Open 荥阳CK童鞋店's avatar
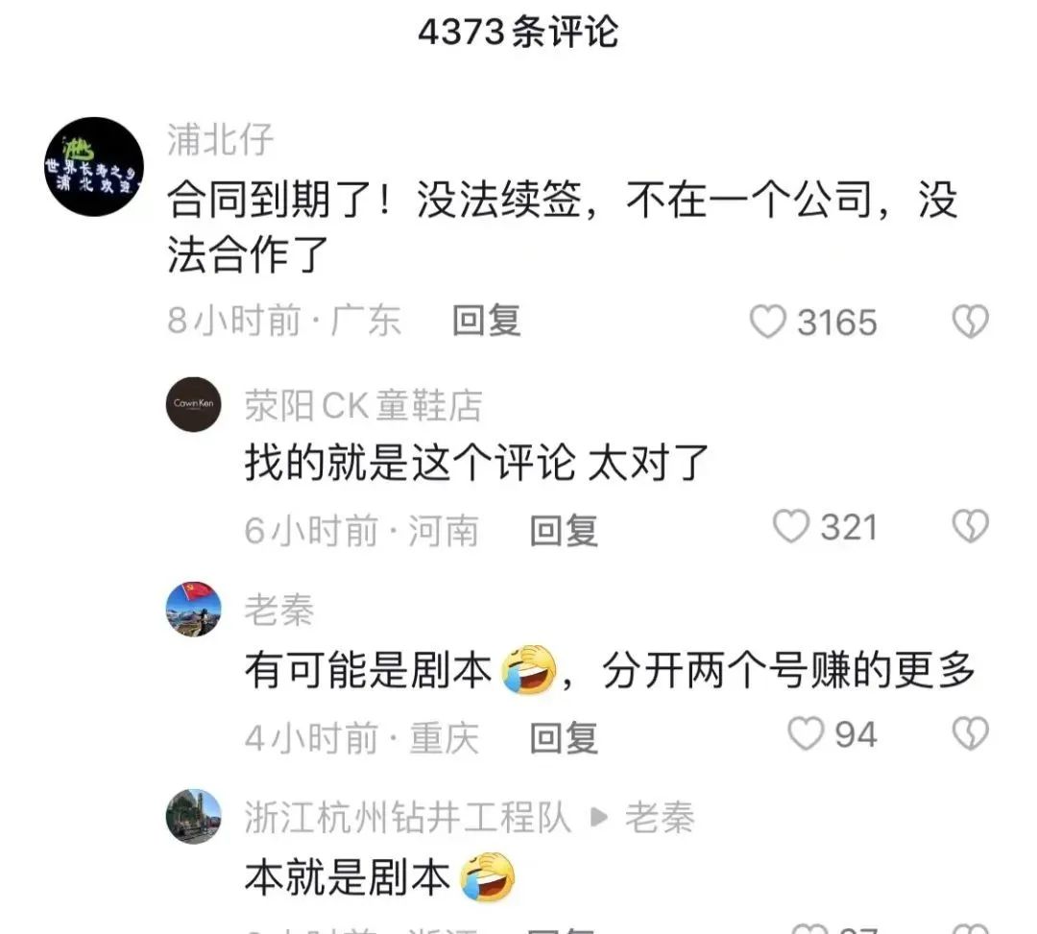Viewport: 1037px width, 934px height. [193, 404]
